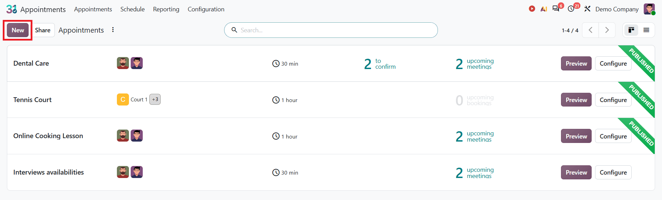Screen dimensions: 662x200
Task: Click the Dental Care 30 min duration
Action: [285, 64]
